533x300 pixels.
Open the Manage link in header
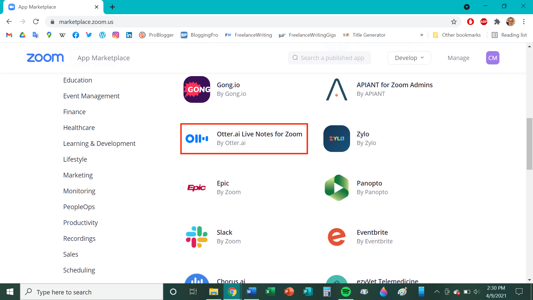[x=458, y=58]
